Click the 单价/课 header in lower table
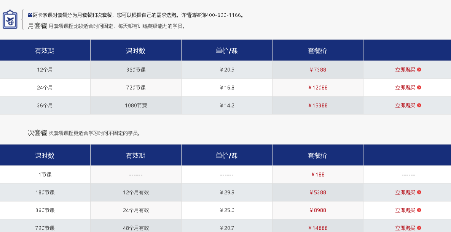This screenshot has height=232, width=451. [x=227, y=155]
